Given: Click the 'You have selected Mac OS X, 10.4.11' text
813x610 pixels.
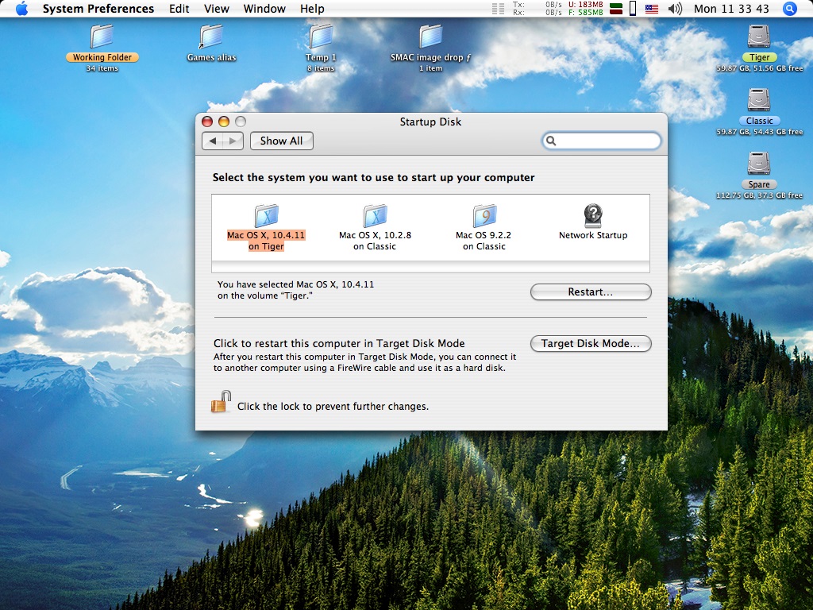Looking at the screenshot, I should point(295,284).
